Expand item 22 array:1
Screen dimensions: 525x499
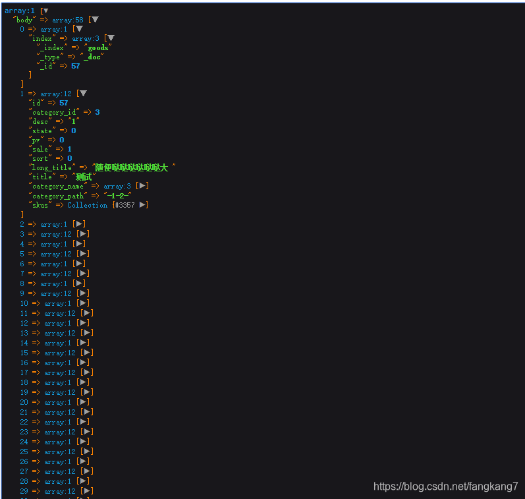coord(84,422)
